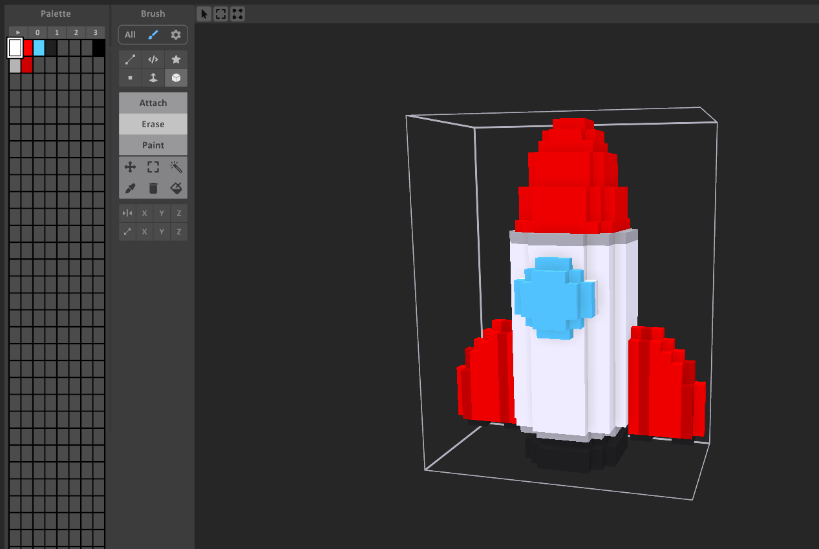Toggle the brush face mode icon
Image resolution: width=819 pixels, height=549 pixels.
coord(153,78)
